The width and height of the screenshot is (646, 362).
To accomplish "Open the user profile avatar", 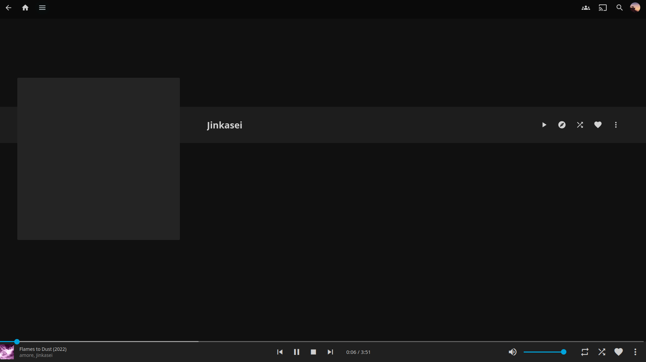I will pyautogui.click(x=635, y=7).
